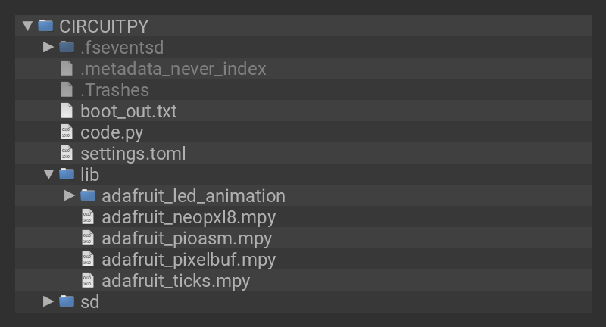
Task: Click the boot_out.txt file icon
Action: 67,111
